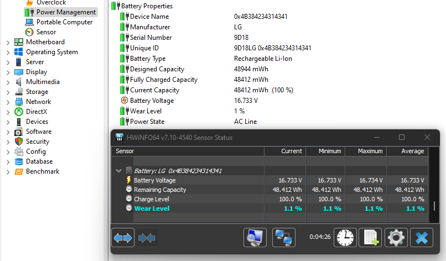Click the Current column header
This screenshot has height=261, width=446.
[x=286, y=152]
